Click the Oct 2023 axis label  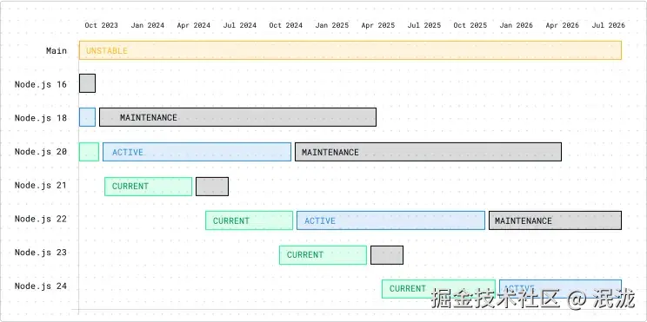(101, 25)
